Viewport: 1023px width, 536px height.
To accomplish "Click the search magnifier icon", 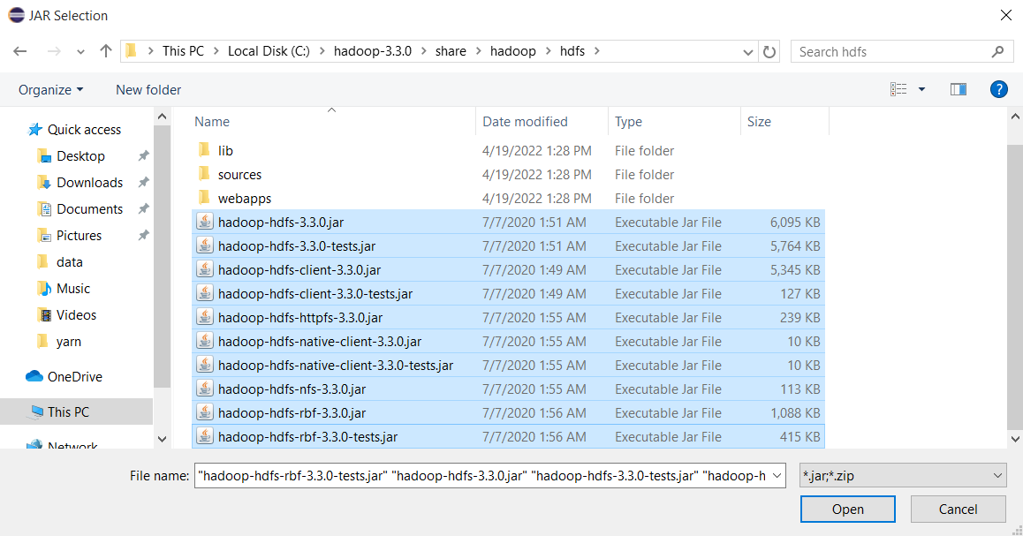I will click(997, 52).
